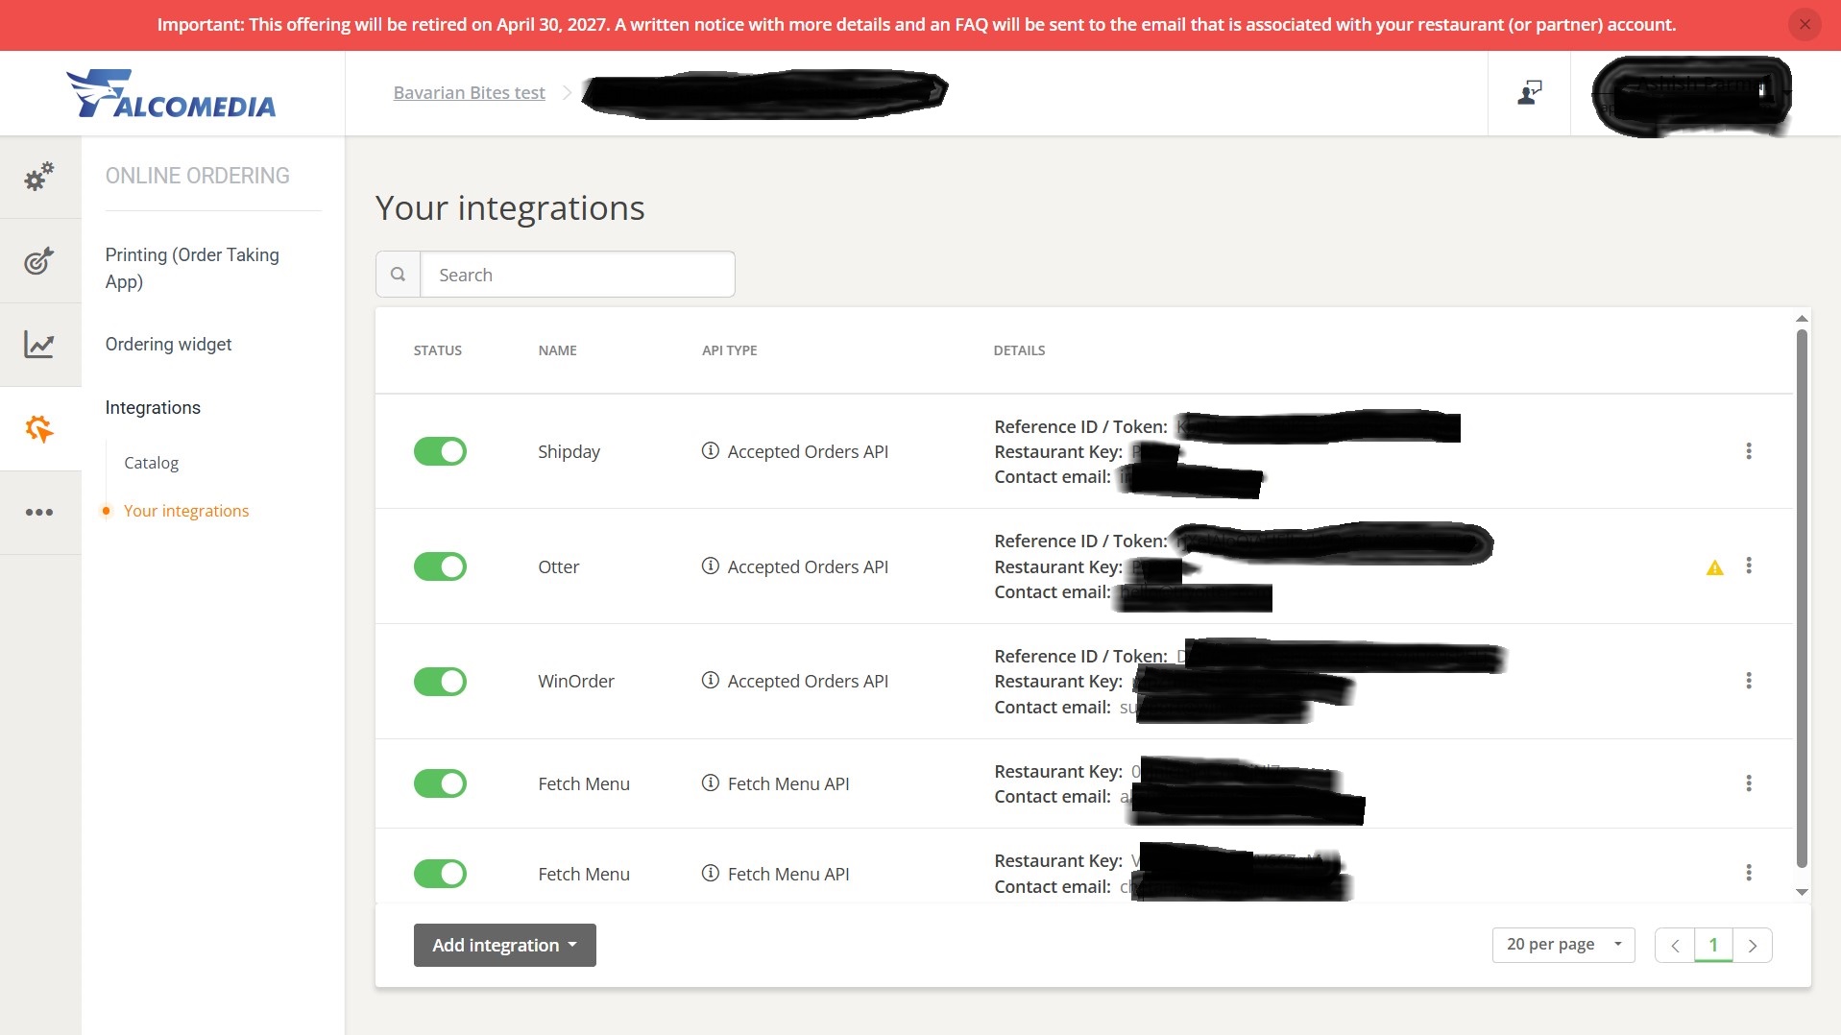Click the STATUS column header
The height and width of the screenshot is (1035, 1841).
click(x=437, y=350)
